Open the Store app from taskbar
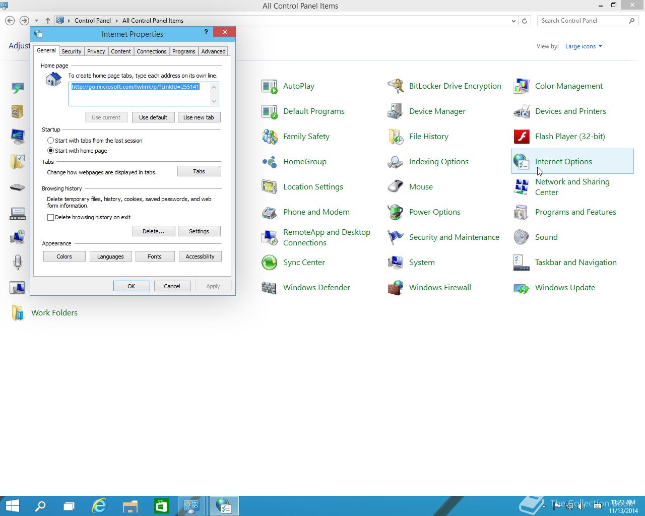645x516 pixels. 161,505
